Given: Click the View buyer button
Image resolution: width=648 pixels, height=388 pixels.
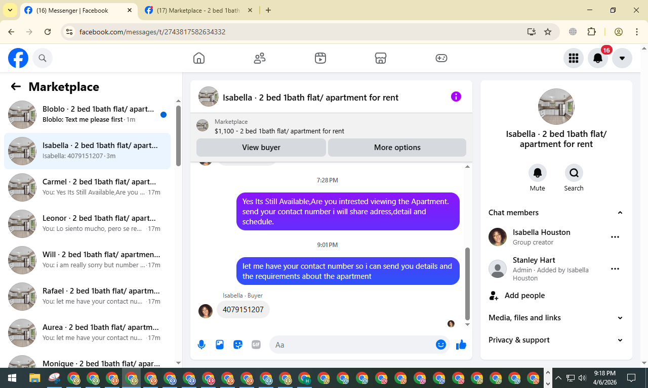Looking at the screenshot, I should pos(261,148).
